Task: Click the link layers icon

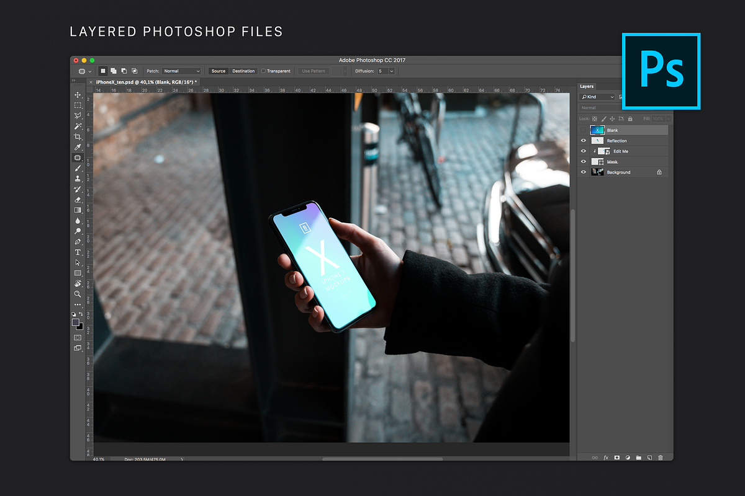Action: [x=595, y=458]
